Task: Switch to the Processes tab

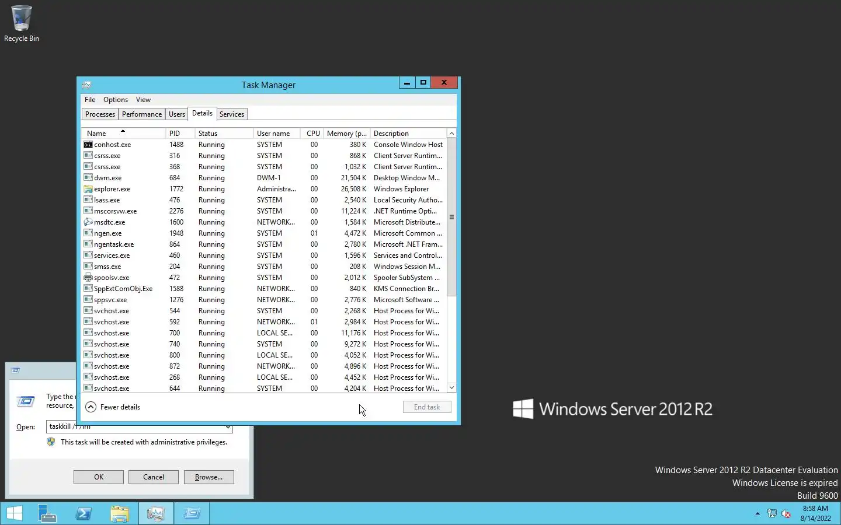Action: (x=100, y=114)
